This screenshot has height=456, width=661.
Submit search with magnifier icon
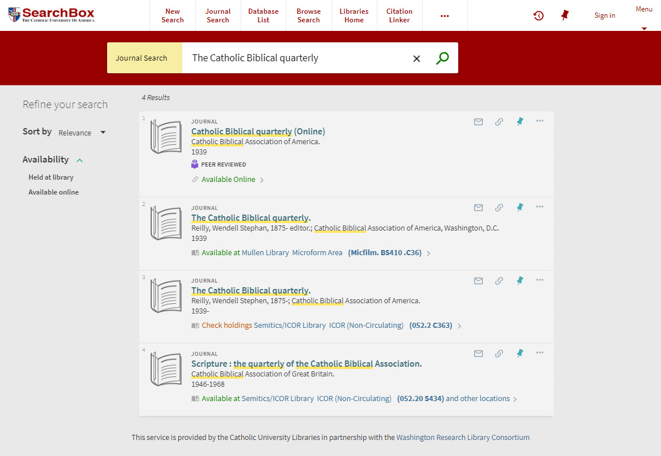[x=442, y=58]
